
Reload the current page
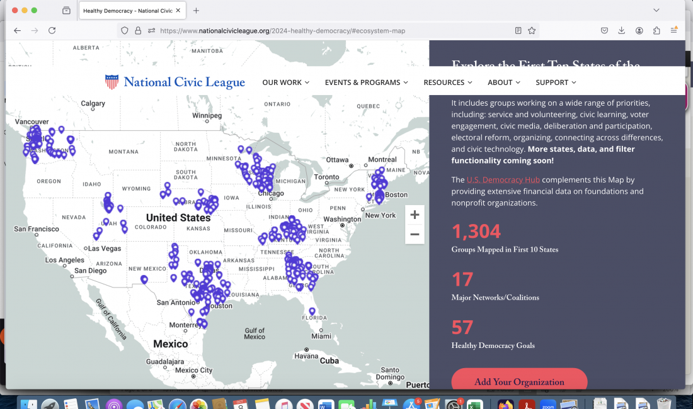point(52,30)
